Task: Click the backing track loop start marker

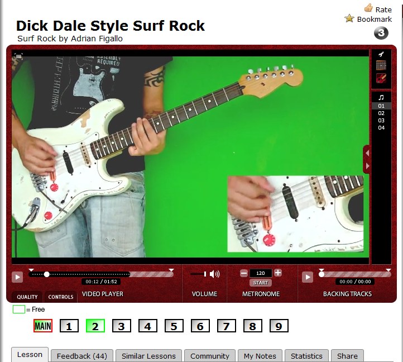Action: (322, 270)
